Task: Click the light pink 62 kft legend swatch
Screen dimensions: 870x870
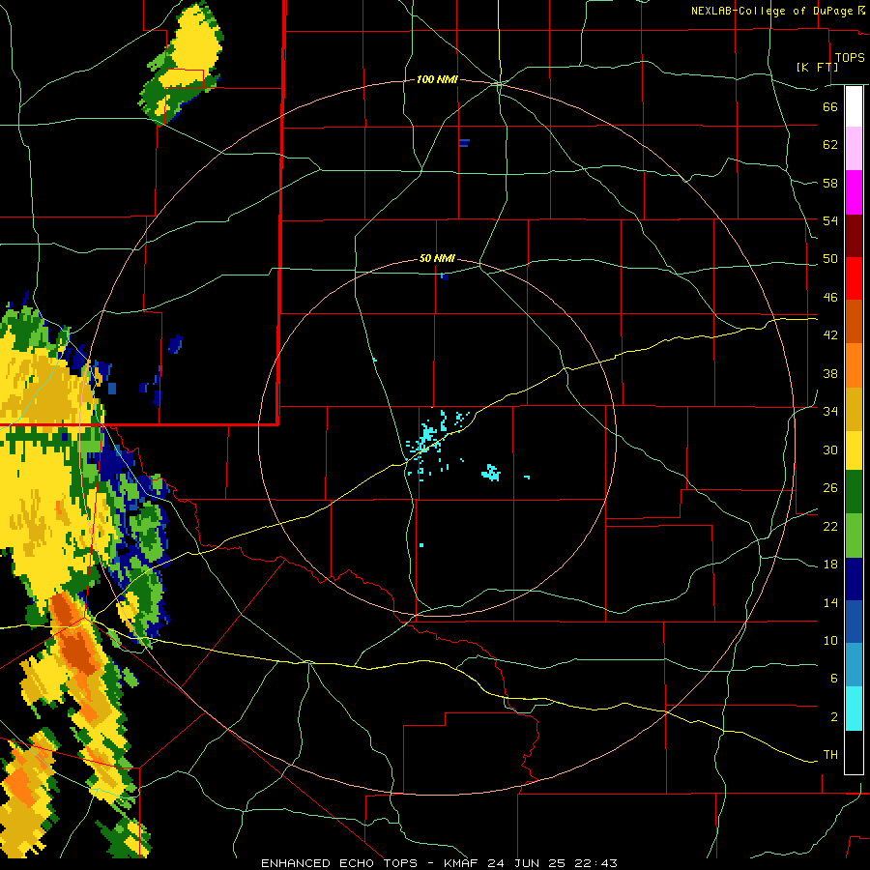Action: pyautogui.click(x=854, y=148)
